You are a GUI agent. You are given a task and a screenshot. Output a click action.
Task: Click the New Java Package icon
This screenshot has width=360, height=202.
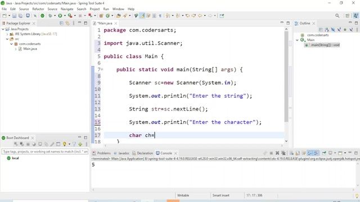tap(101, 16)
